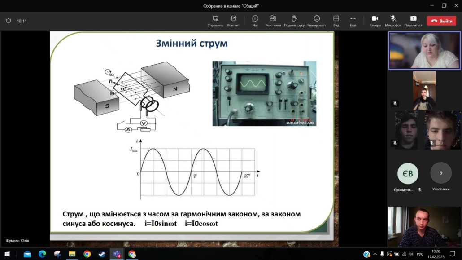
Task: Share screen using Поделиться
Action: pyautogui.click(x=413, y=21)
